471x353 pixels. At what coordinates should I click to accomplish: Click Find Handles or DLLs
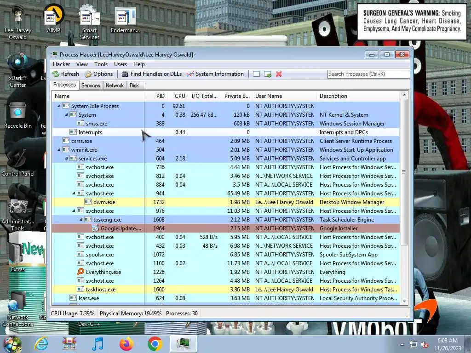tap(152, 74)
